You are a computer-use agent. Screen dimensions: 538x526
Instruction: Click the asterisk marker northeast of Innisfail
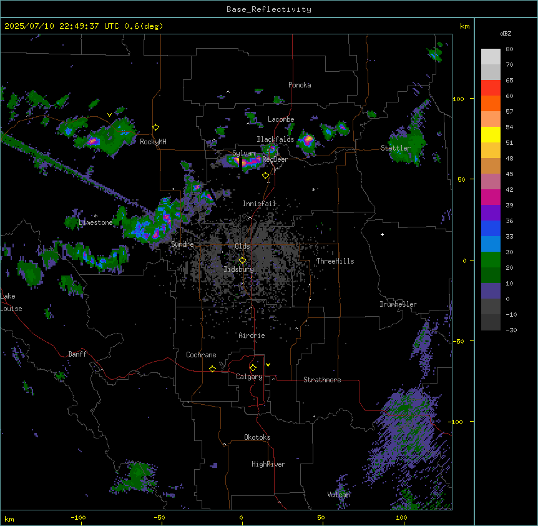click(x=313, y=189)
